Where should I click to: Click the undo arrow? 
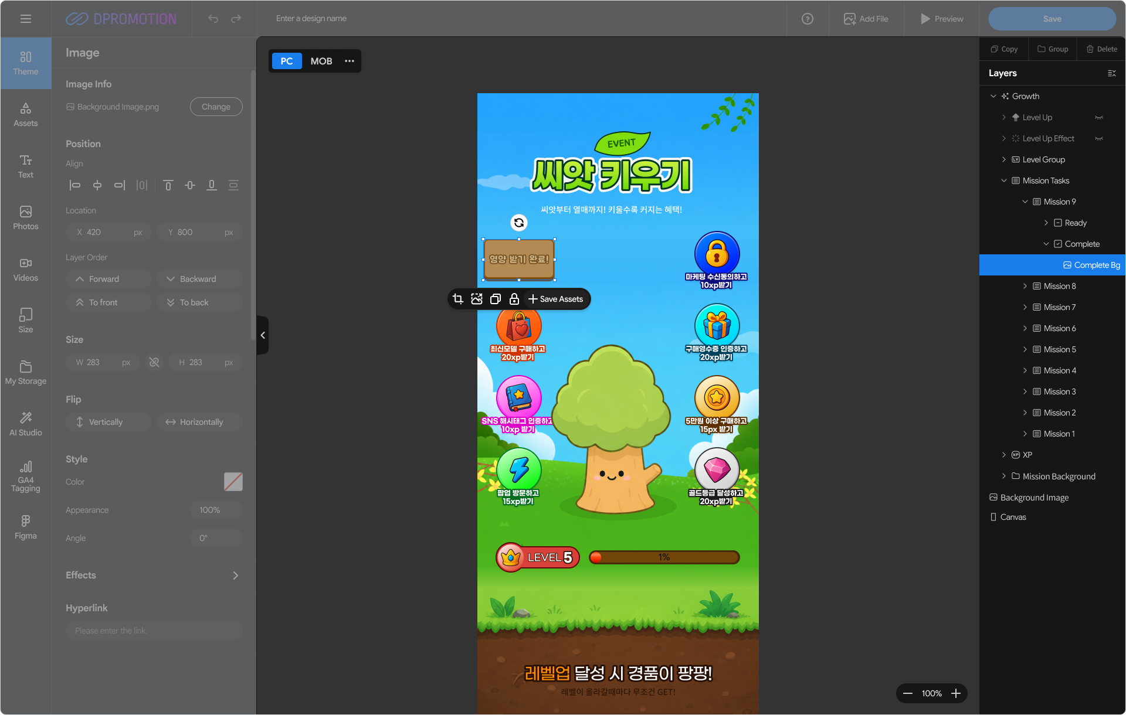click(213, 19)
